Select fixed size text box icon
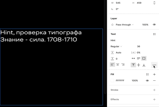 coord(144,59)
